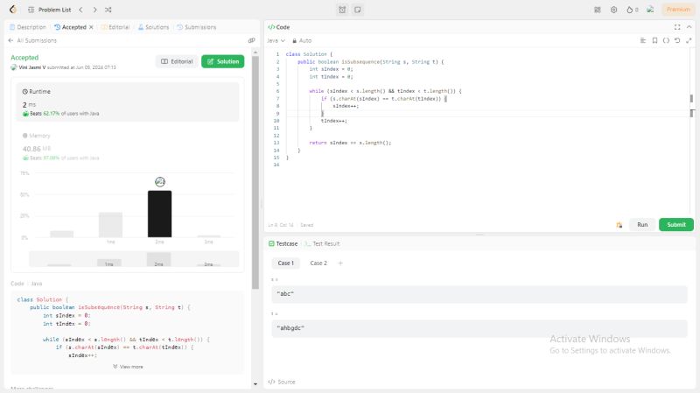This screenshot has height=393, width=700.
Task: Click the LeetCode logo icon
Action: click(x=13, y=10)
